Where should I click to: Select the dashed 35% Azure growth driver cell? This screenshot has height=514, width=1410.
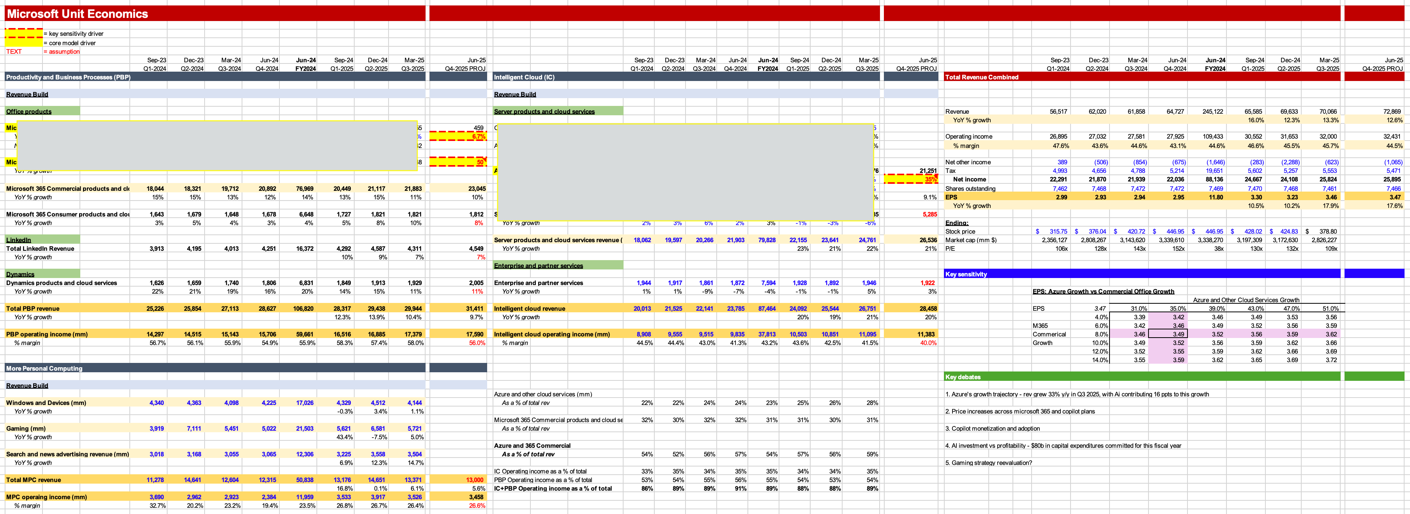click(910, 179)
